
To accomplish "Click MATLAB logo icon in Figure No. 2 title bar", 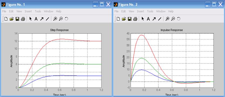I will click(x=116, y=5).
